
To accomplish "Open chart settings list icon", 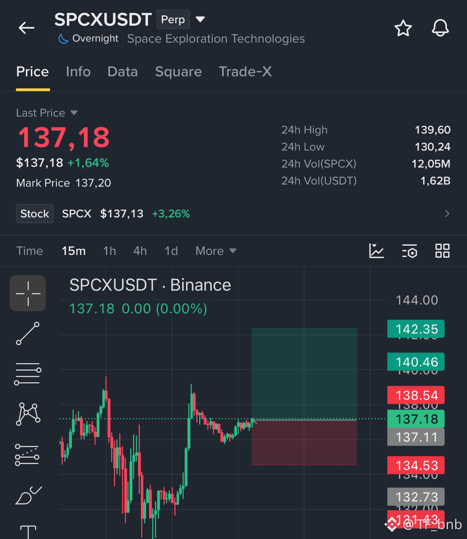I will [x=409, y=250].
